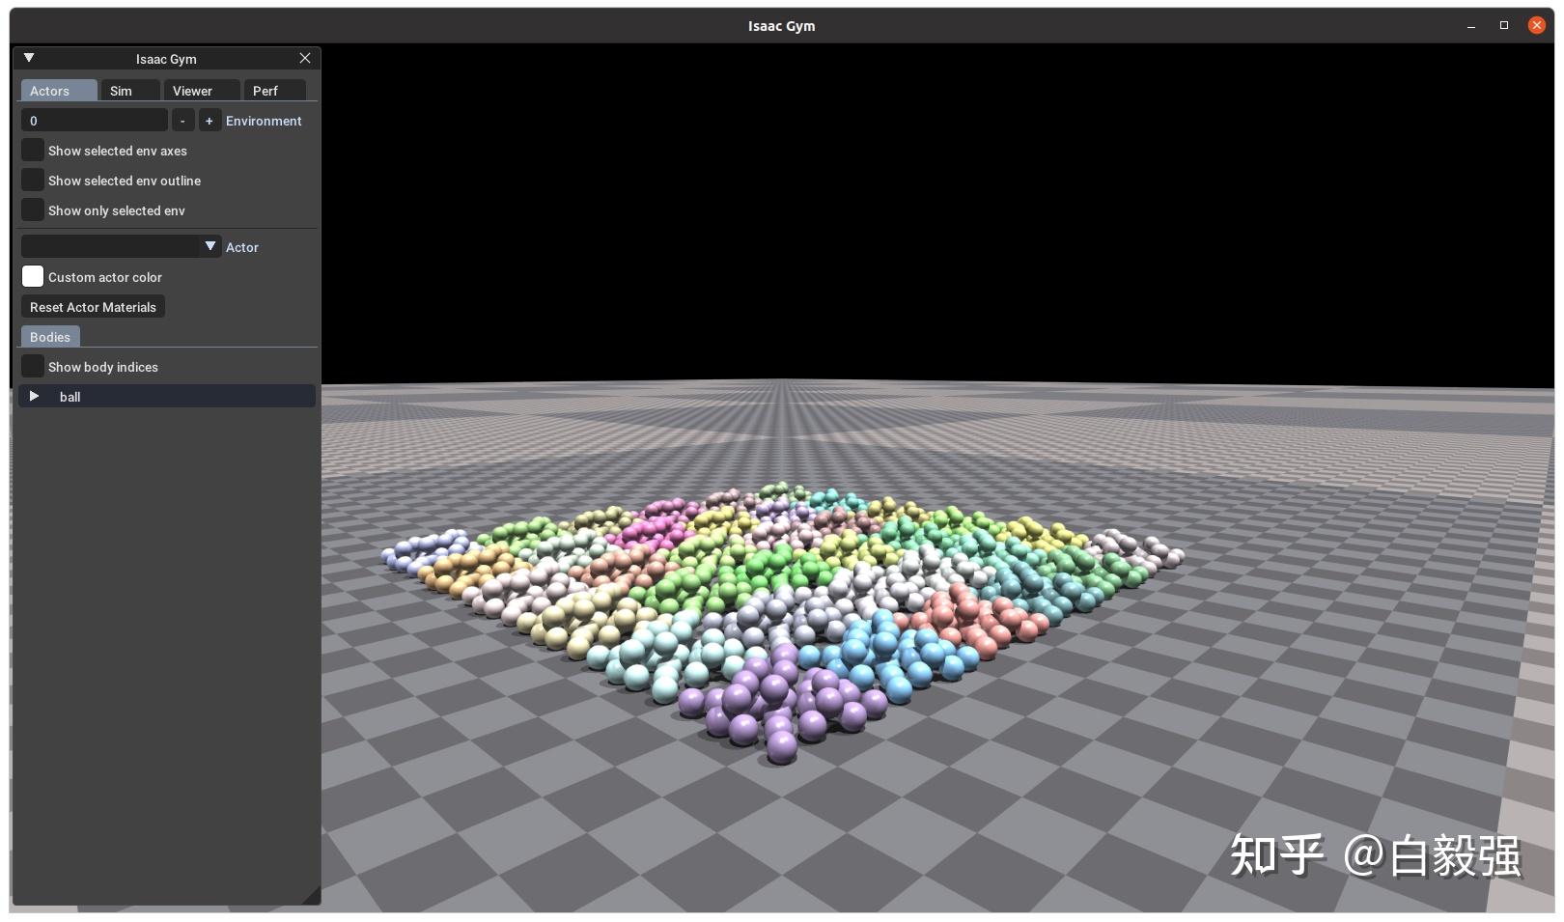The height and width of the screenshot is (922, 1564).
Task: Select the ball body row
Action: 167,397
